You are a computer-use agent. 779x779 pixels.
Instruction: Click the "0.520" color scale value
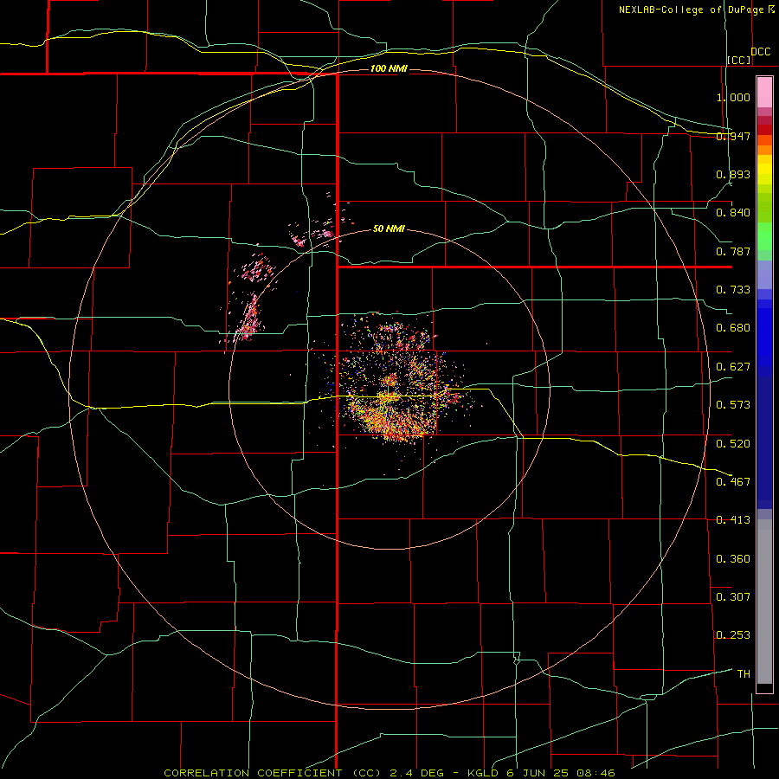point(733,444)
